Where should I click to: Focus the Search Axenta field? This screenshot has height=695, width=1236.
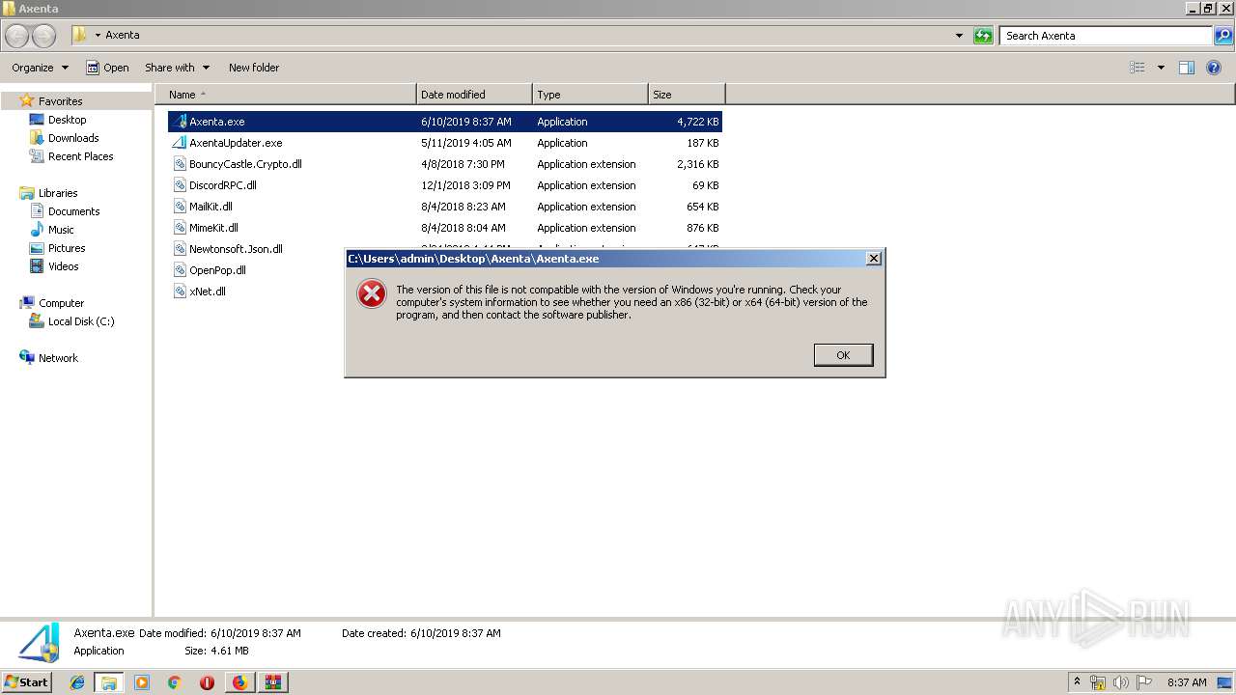coord(1106,36)
